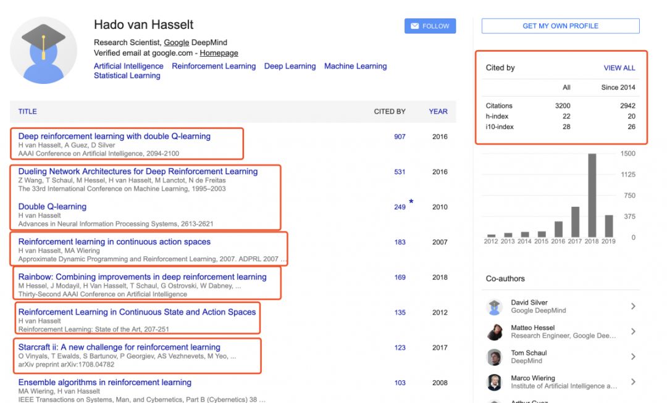Open View All citations link
The height and width of the screenshot is (403, 667).
tap(619, 68)
